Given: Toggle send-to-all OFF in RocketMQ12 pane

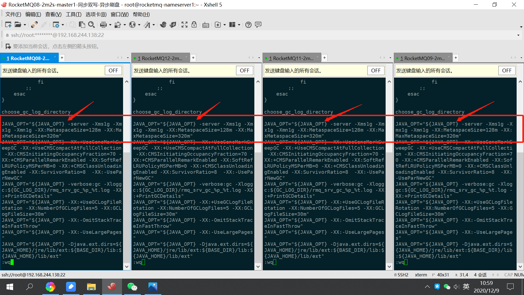Looking at the screenshot, I should 245,70.
